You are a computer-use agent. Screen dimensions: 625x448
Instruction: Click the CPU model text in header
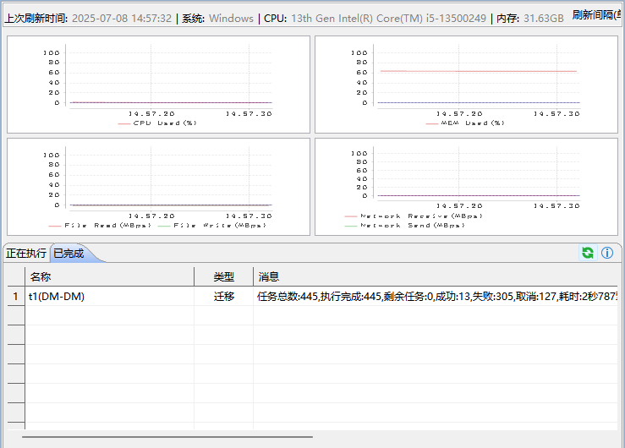388,19
